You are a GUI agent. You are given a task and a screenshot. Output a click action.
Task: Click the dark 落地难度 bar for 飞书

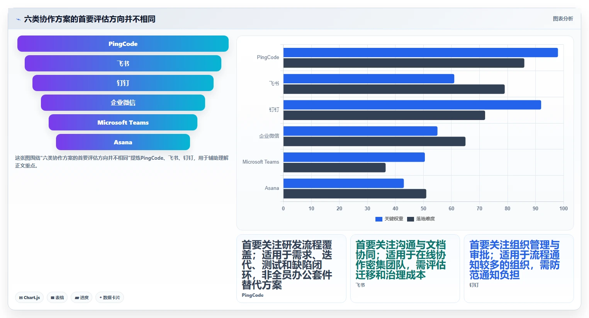tap(394, 89)
